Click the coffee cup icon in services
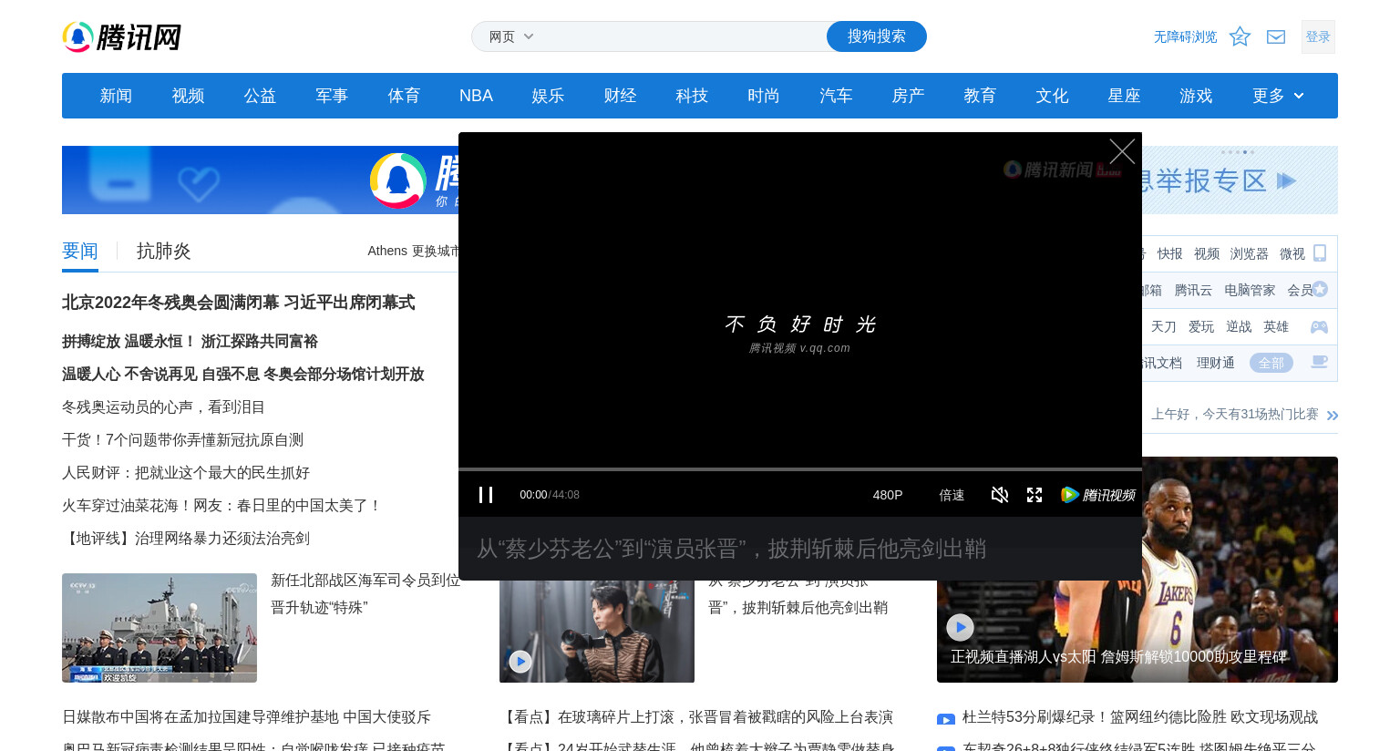The image size is (1400, 751). [x=1319, y=362]
